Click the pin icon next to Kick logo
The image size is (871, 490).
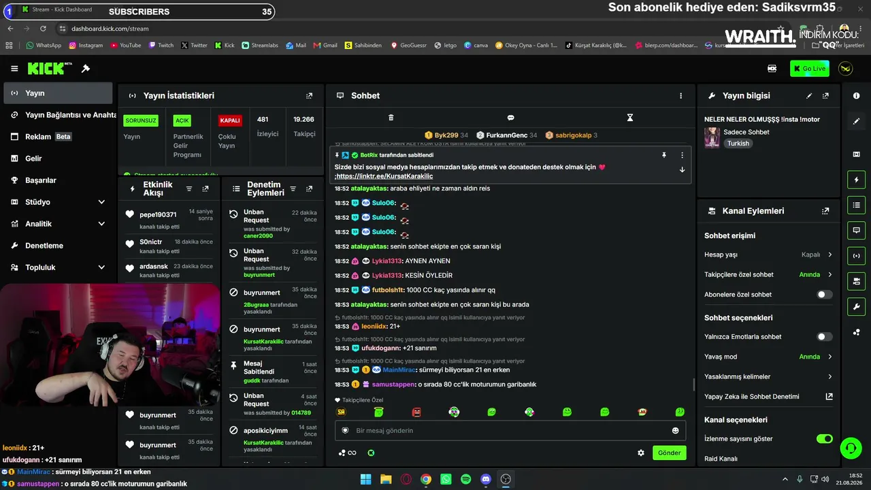[x=86, y=69]
